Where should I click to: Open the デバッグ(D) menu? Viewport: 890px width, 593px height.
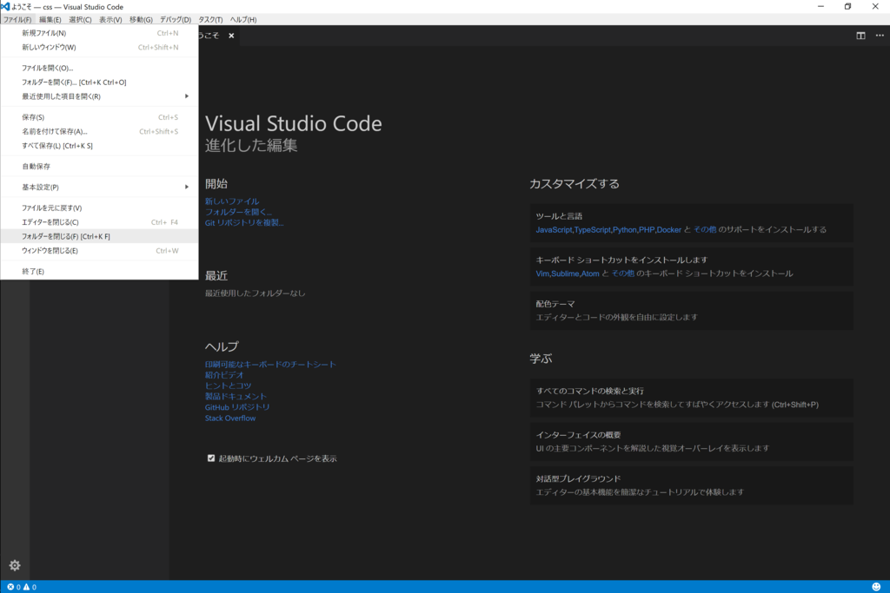click(176, 19)
